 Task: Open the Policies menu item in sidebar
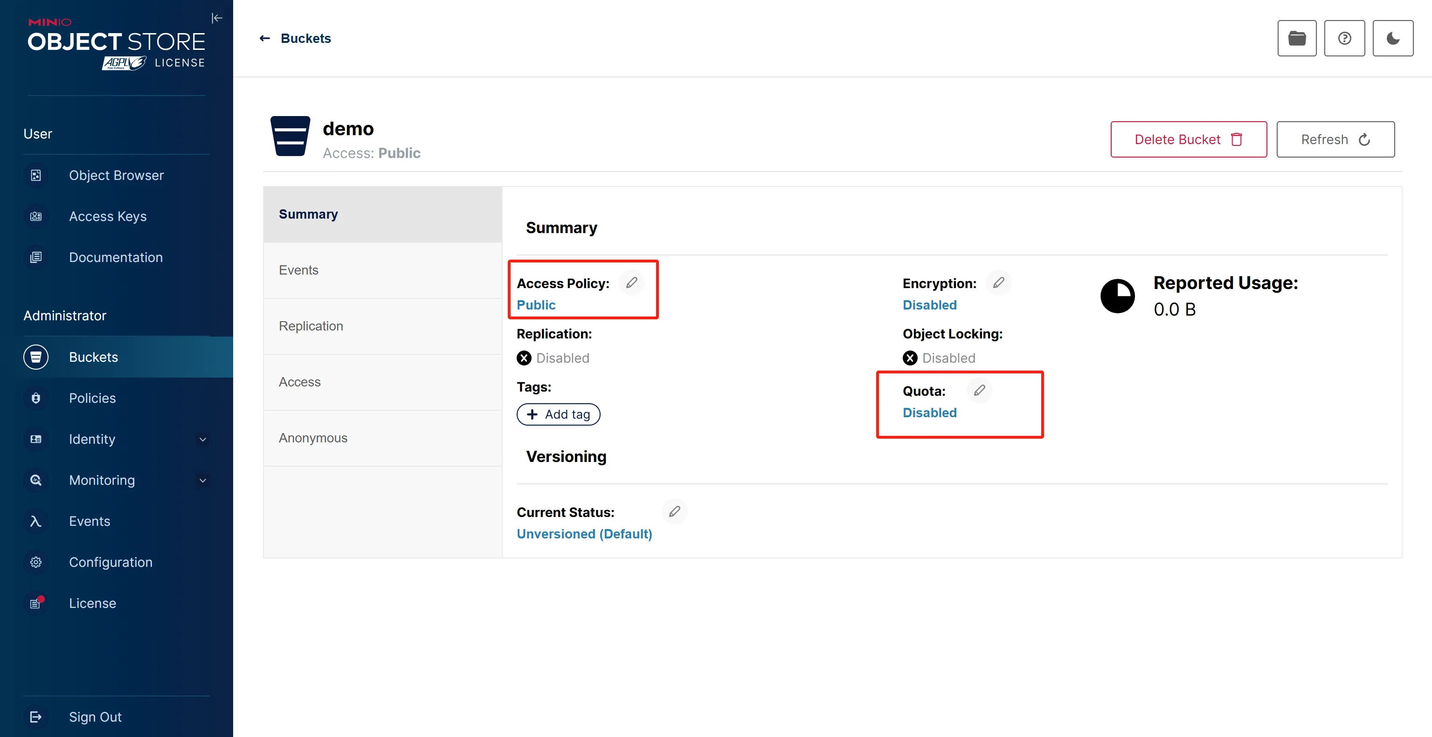click(x=92, y=398)
